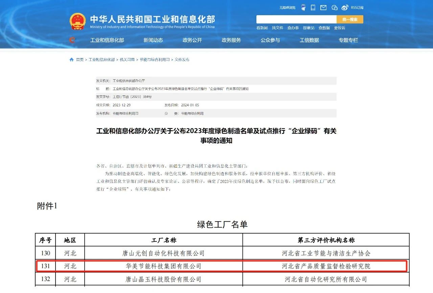
Task: Click the 绿色工厂名单 table title
Action: 222,224
